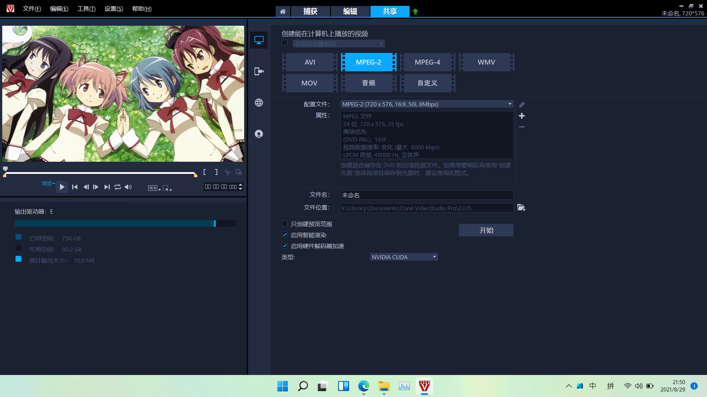This screenshot has width=707, height=397.
Task: Open the Edit menu in menu bar
Action: click(59, 9)
